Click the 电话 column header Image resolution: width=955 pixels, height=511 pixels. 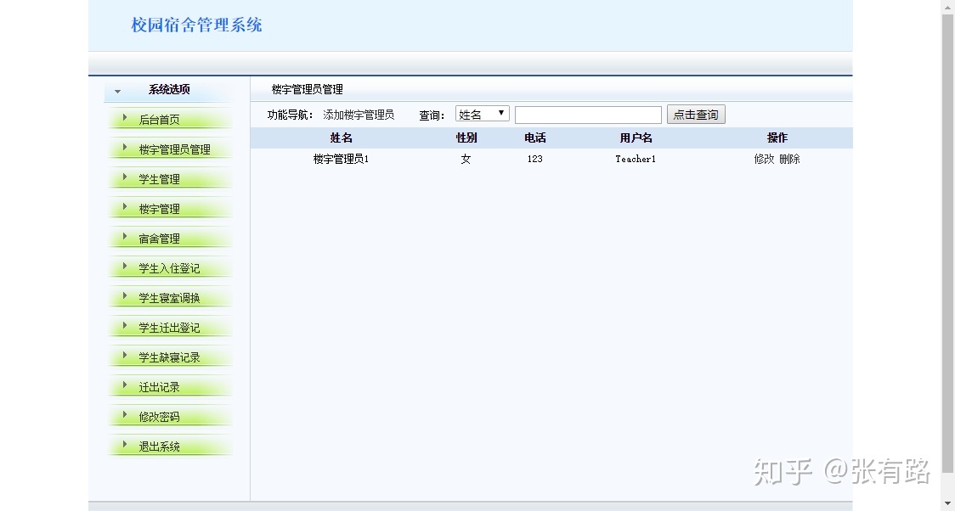(534, 138)
